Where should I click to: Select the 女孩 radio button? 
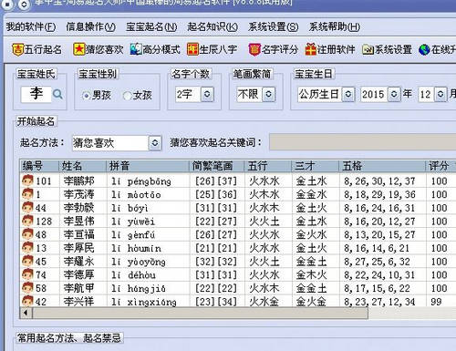coord(127,96)
